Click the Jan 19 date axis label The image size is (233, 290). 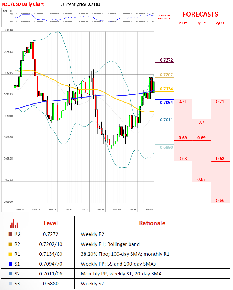[x=149, y=210]
